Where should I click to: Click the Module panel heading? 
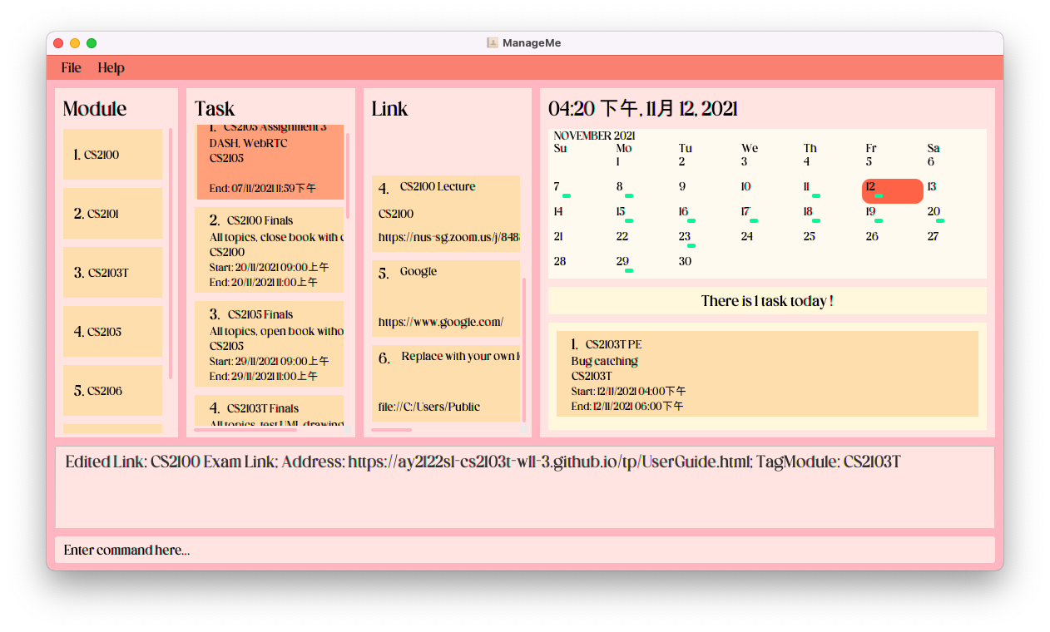95,109
